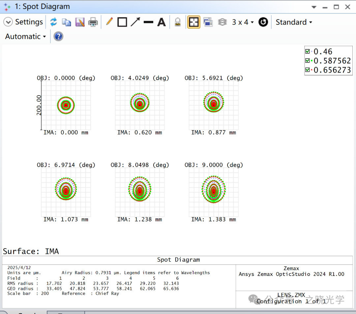This screenshot has width=356, height=314.
Task: Click the refresh/update arrows icon
Action: point(53,22)
